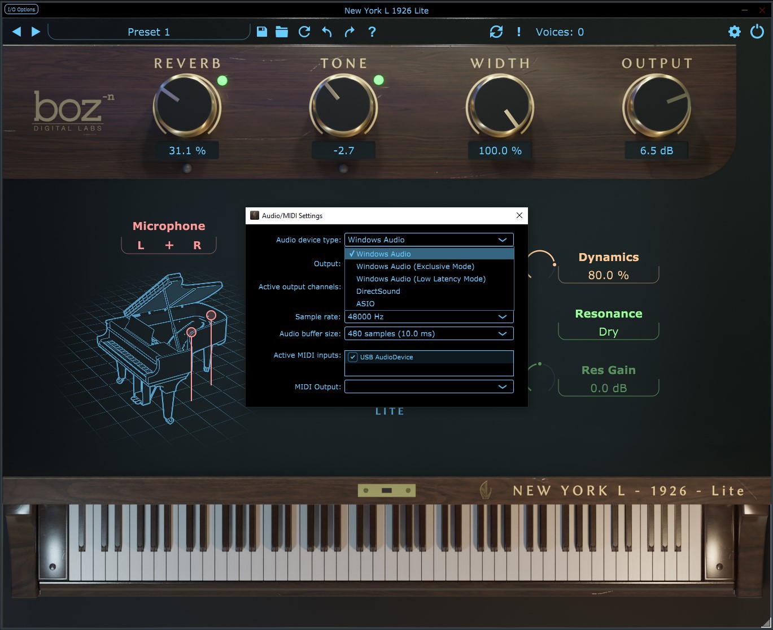
Task: Open help with the question mark icon
Action: [372, 32]
